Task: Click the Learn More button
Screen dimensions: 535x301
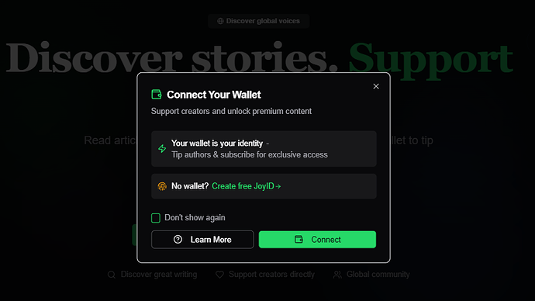Action: [202, 239]
